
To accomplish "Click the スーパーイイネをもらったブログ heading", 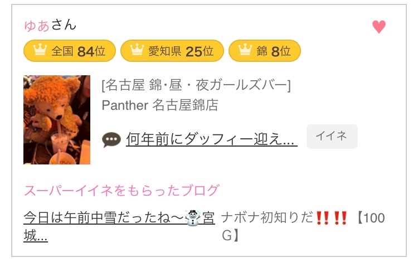I will pyautogui.click(x=122, y=190).
